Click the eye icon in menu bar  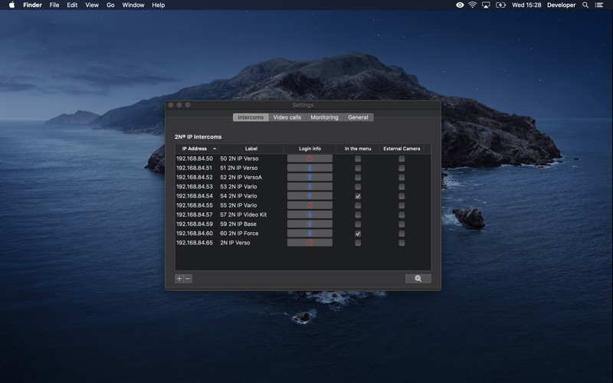tap(460, 5)
